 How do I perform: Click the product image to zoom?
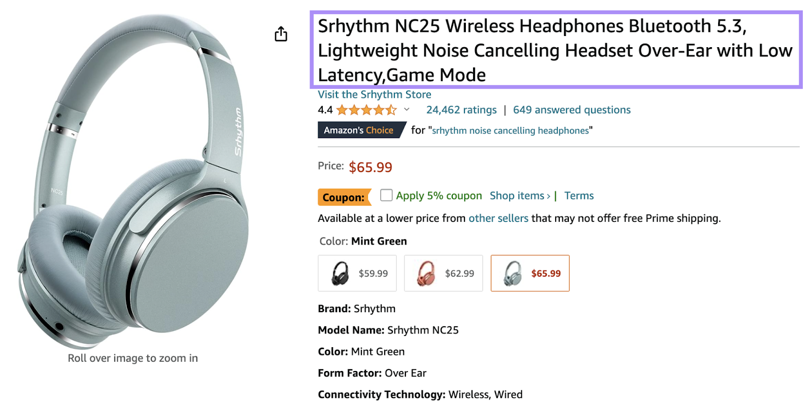(132, 178)
